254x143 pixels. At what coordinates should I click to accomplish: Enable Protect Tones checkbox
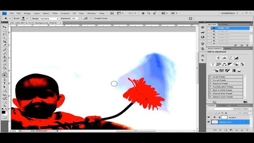(93, 19)
